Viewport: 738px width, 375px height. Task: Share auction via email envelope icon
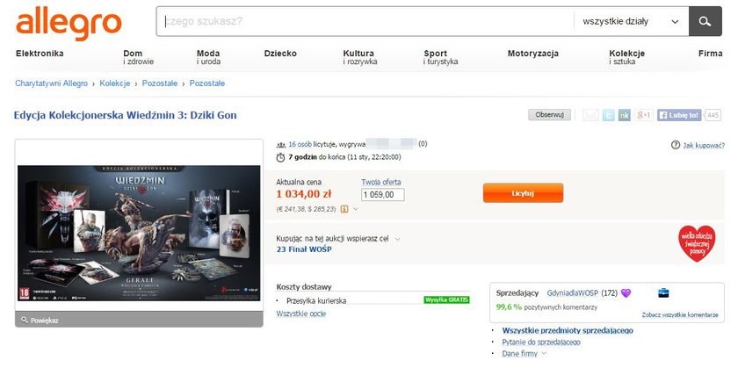[590, 115]
